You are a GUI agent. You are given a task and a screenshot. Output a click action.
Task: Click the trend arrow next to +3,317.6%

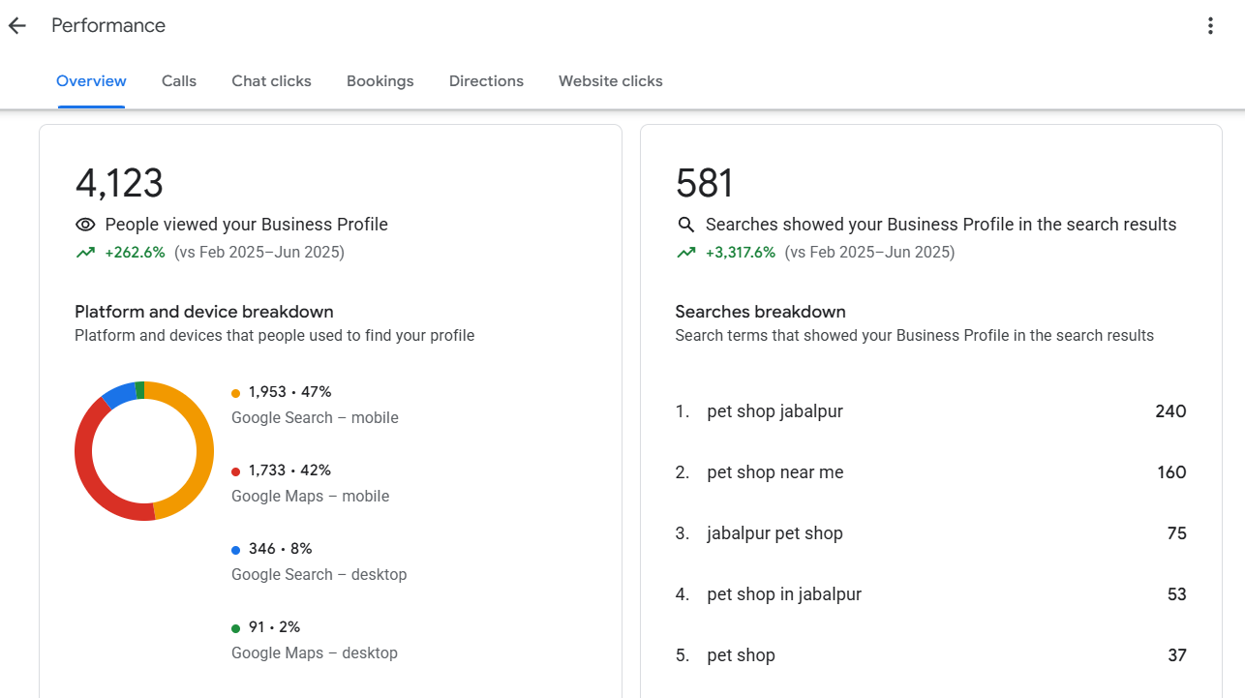[x=685, y=253]
